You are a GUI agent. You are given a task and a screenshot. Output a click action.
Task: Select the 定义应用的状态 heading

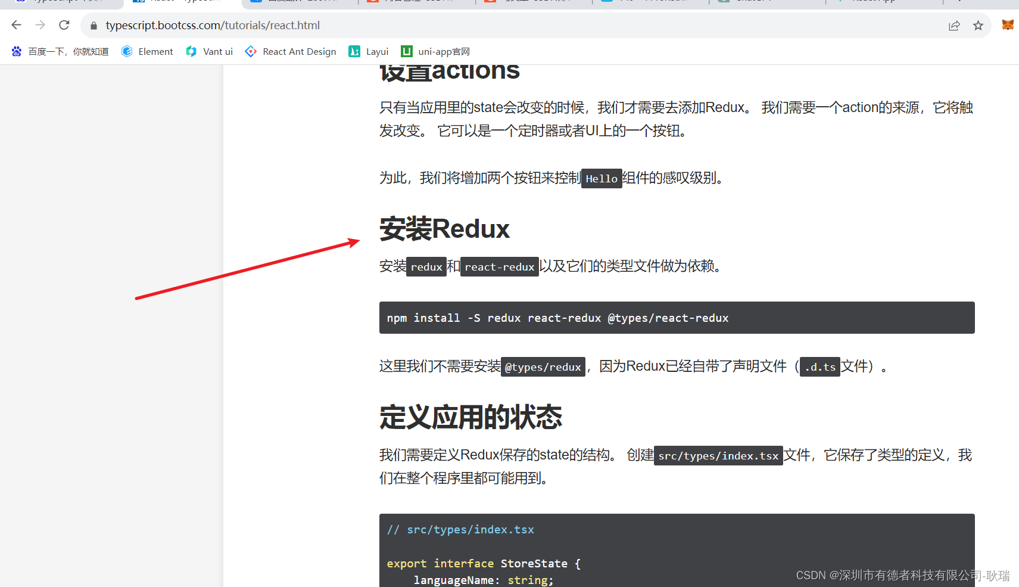tap(470, 417)
